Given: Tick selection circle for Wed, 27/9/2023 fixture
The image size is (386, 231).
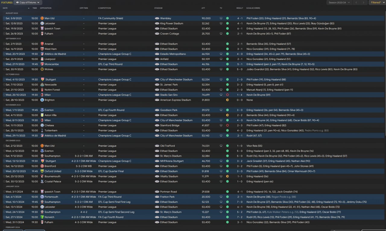Looking at the screenshot, I should (4, 64).
